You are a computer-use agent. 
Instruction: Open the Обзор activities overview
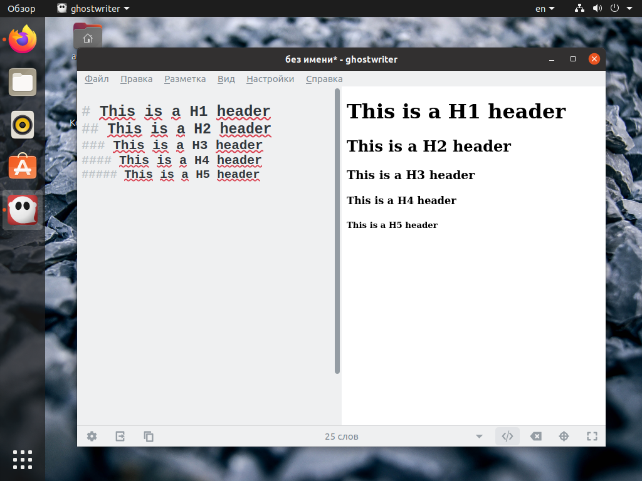point(21,9)
